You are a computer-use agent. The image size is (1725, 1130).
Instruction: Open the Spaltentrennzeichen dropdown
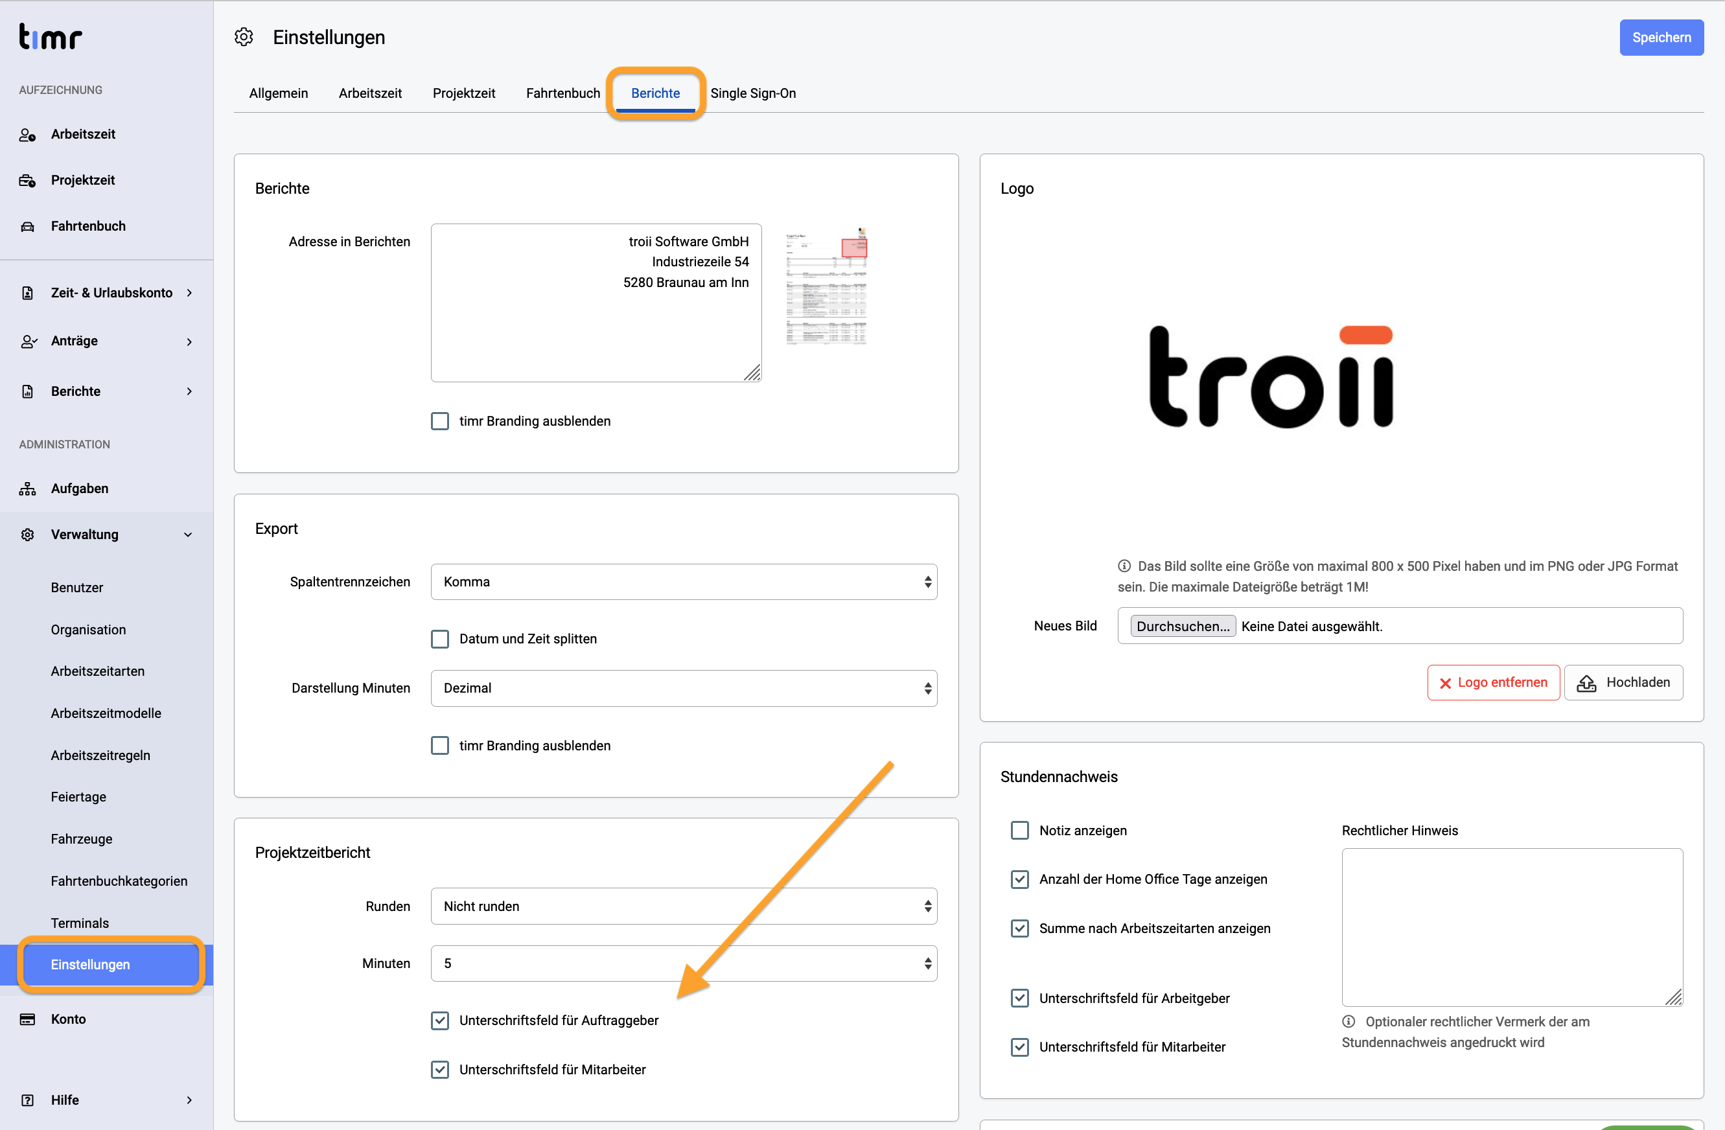tap(684, 582)
